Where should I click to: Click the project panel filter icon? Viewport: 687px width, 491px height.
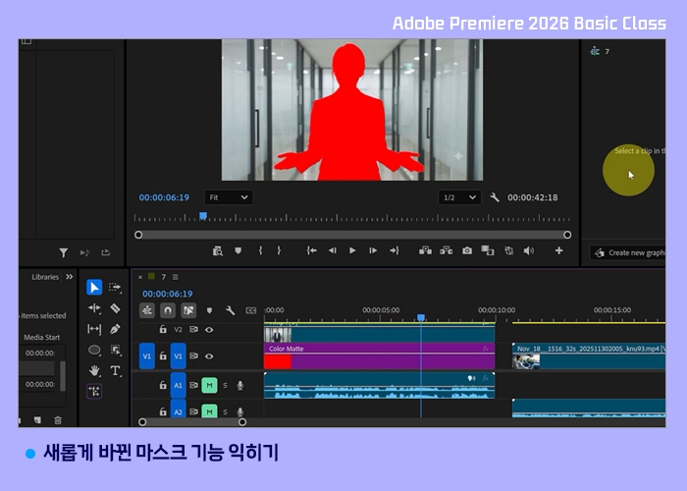point(64,252)
